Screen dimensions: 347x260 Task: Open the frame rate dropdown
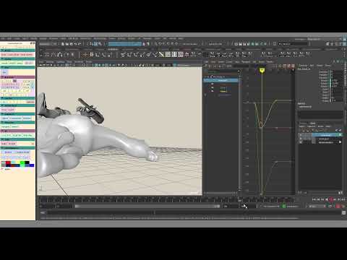pos(316,207)
